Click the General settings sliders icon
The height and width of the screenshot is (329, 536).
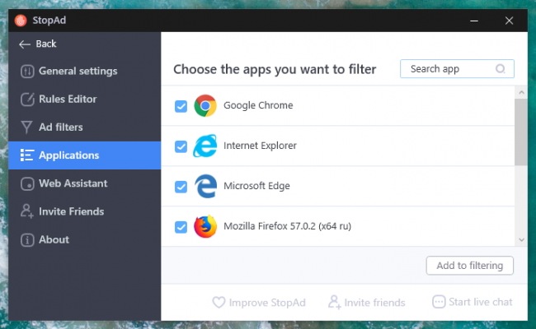click(27, 72)
